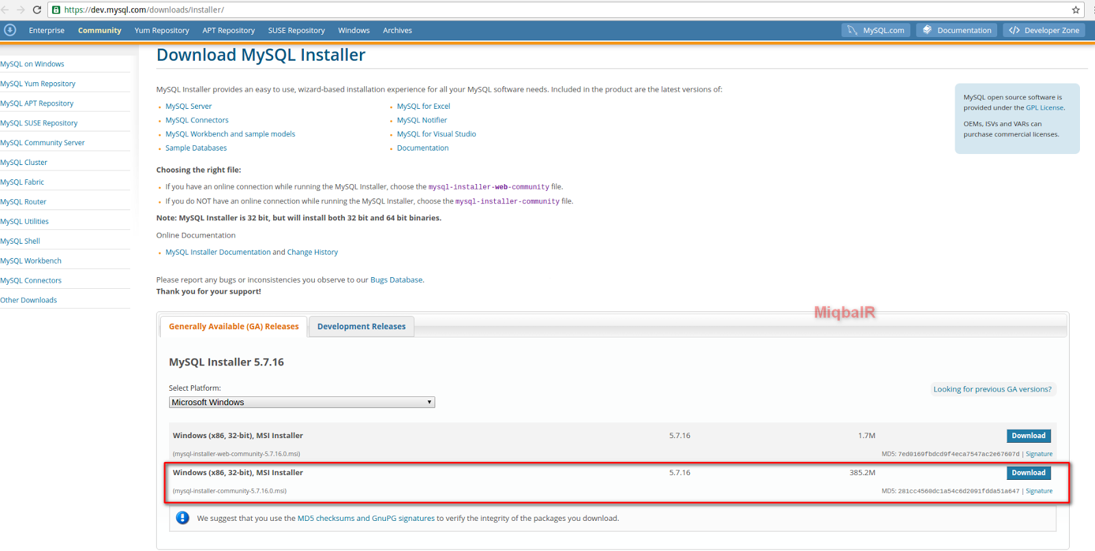Open the Bugs Database link
The width and height of the screenshot is (1095, 551).
click(x=396, y=280)
